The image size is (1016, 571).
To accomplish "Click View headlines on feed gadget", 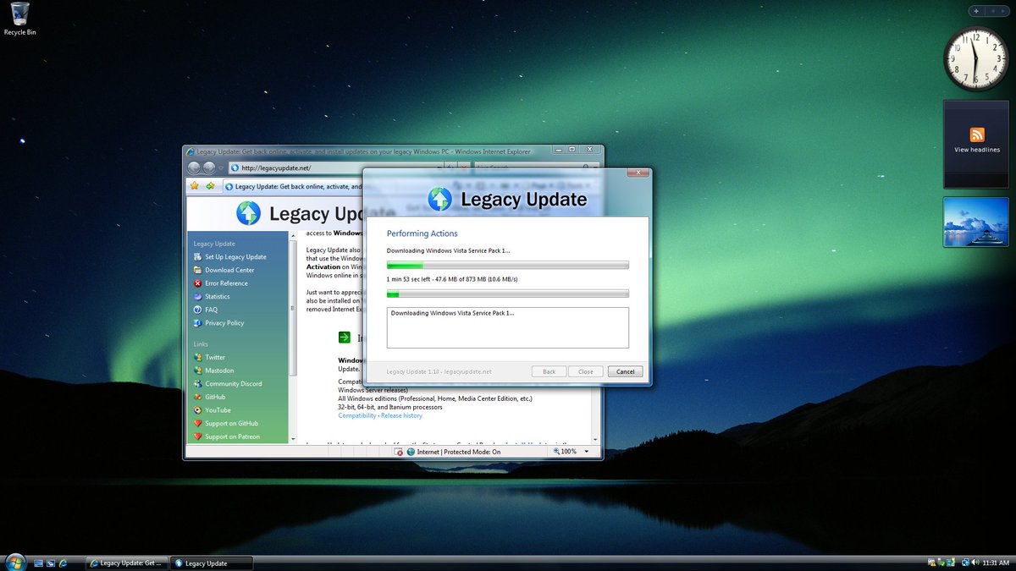I will pos(977,150).
